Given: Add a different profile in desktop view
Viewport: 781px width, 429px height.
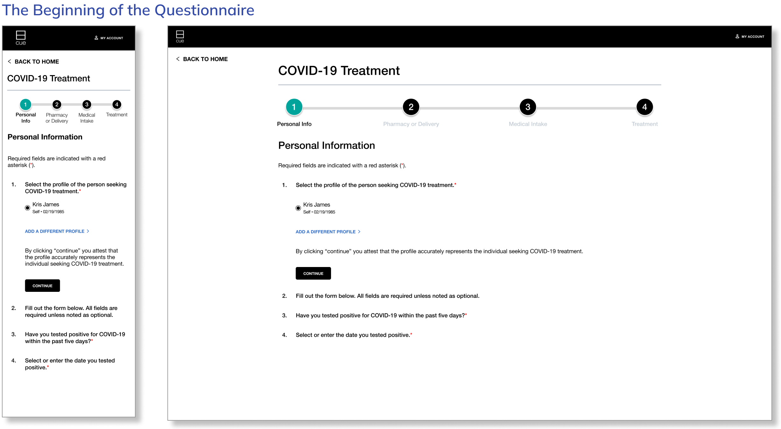Looking at the screenshot, I should click(x=328, y=232).
